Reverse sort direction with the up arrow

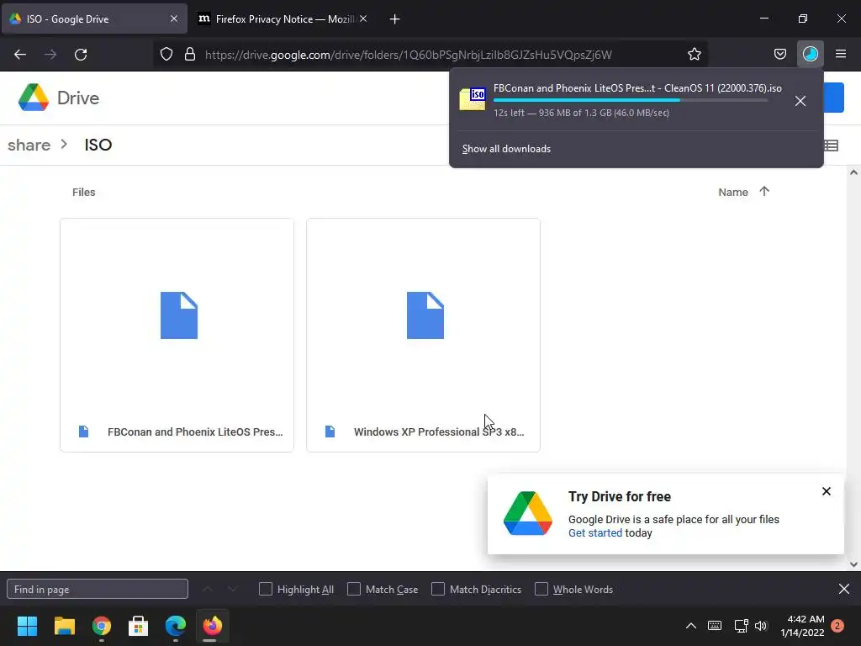[764, 192]
